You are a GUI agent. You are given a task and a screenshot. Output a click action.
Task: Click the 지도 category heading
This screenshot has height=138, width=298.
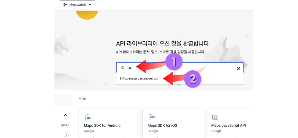(82, 98)
